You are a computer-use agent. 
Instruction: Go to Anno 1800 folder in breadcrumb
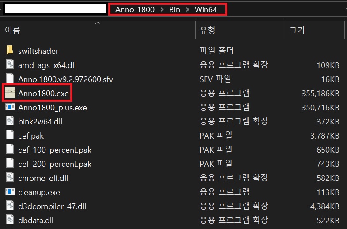coord(135,10)
